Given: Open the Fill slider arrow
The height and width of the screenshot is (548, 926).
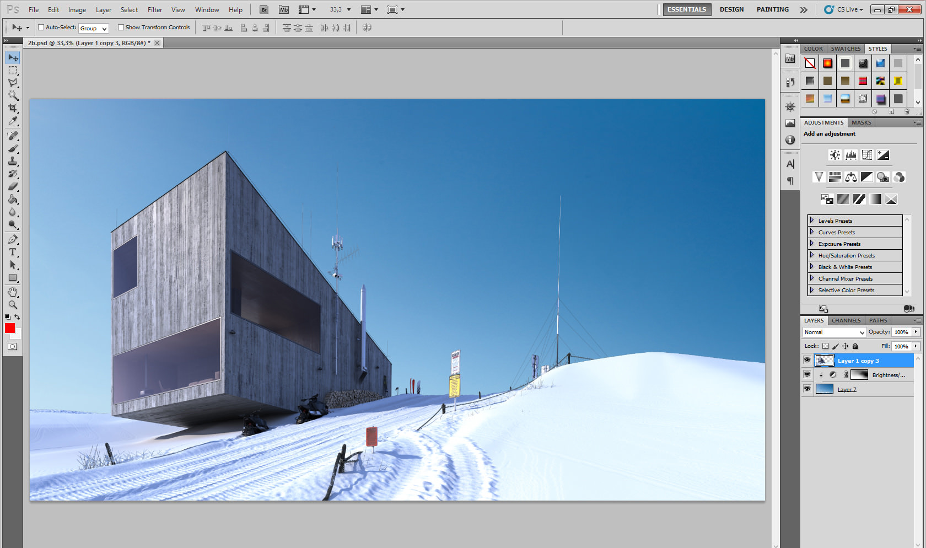Looking at the screenshot, I should pos(916,346).
